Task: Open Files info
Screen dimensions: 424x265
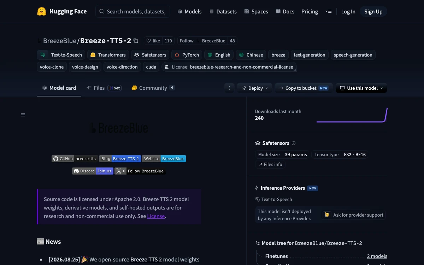Action: click(x=270, y=164)
